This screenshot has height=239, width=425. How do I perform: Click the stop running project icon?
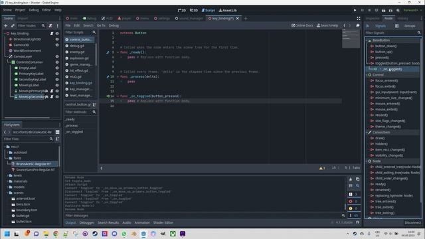tap(369, 11)
